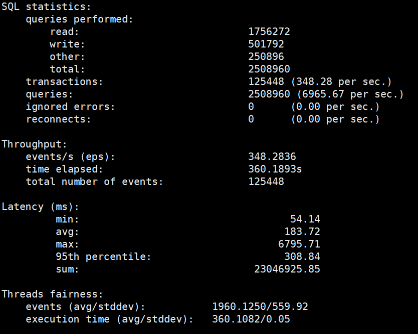Image resolution: width=418 pixels, height=334 pixels.
Task: Click the avg latency value 183.72
Action: [x=302, y=231]
